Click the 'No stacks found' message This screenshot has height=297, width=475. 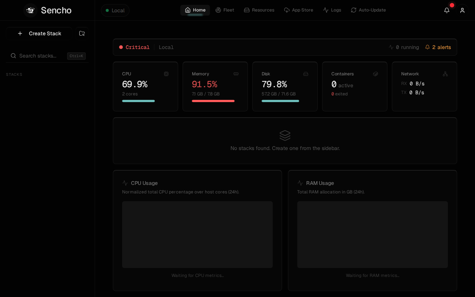[285, 148]
